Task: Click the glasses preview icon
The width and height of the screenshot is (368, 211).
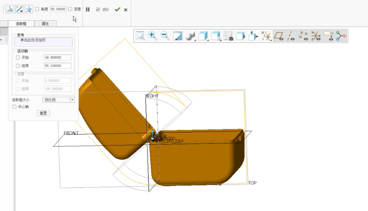Action: tap(106, 9)
